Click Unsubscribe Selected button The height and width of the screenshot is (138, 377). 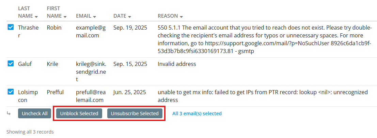[135, 114]
